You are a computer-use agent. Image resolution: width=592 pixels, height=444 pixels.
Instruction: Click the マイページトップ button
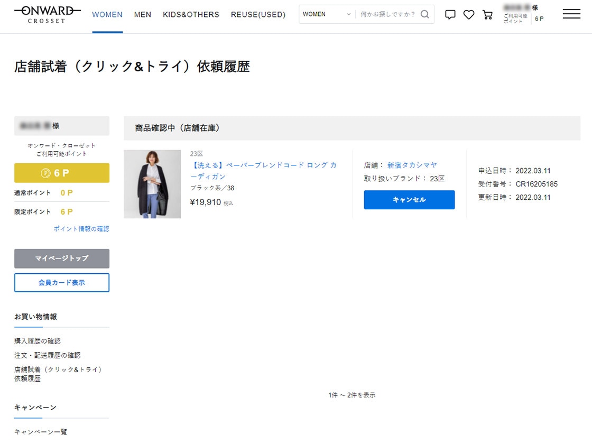click(x=61, y=258)
